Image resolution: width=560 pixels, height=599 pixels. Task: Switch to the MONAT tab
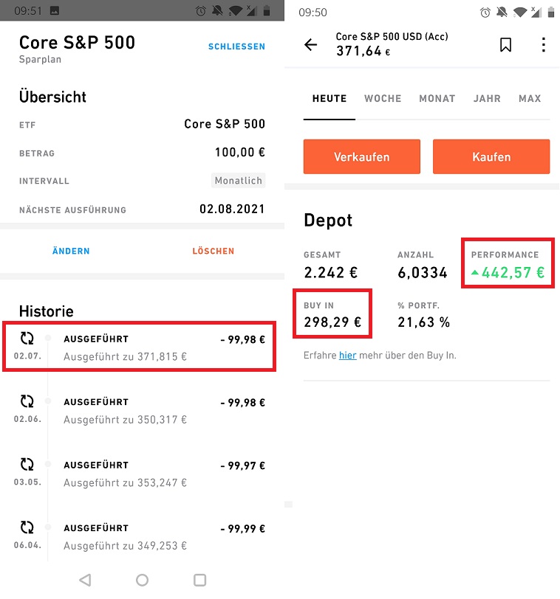coord(437,99)
